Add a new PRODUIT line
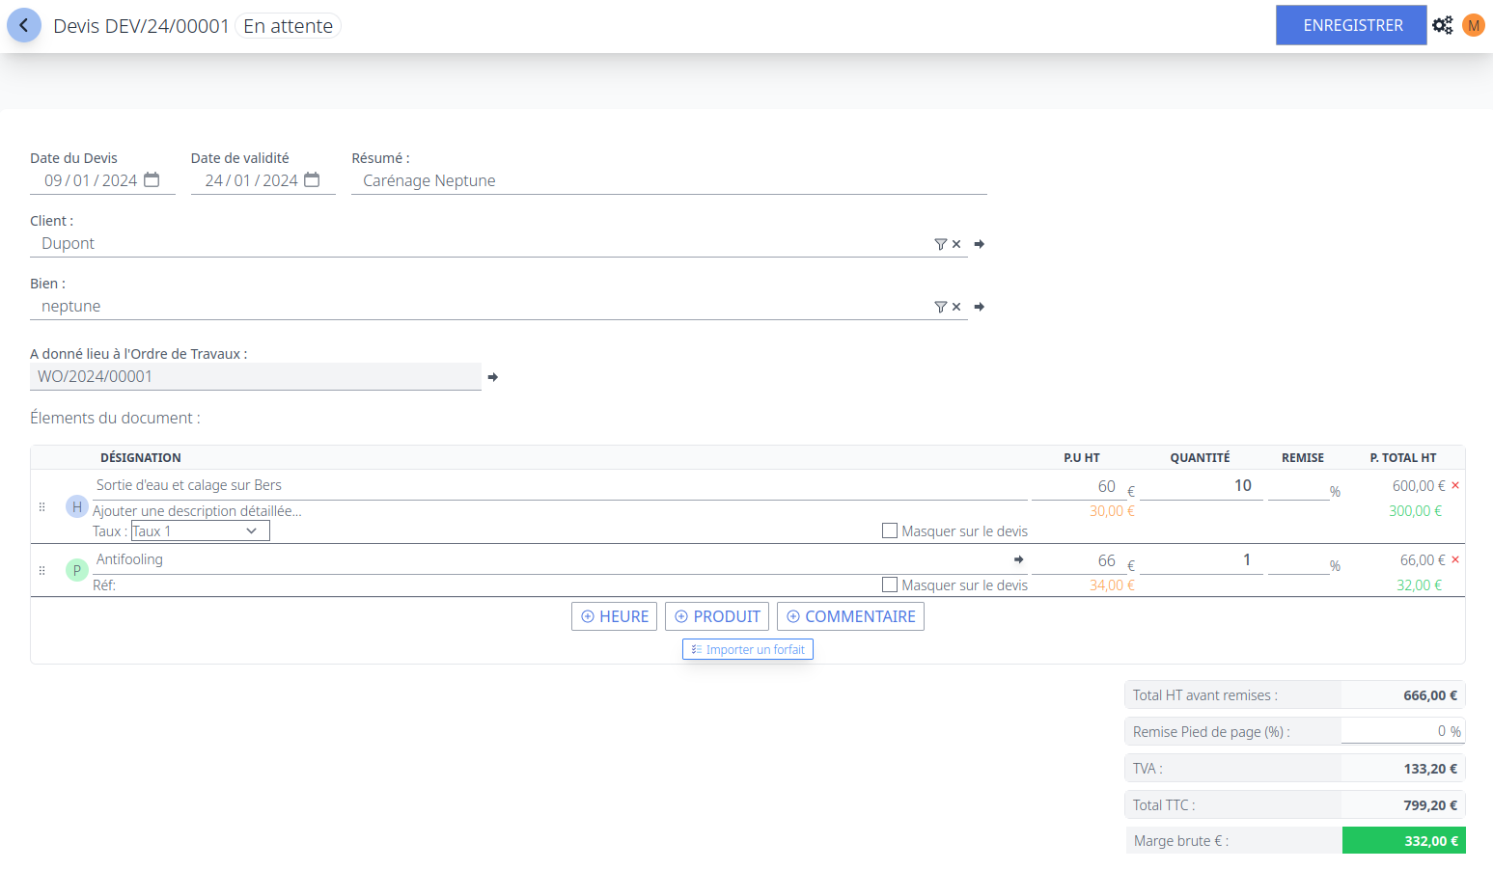 tap(717, 616)
